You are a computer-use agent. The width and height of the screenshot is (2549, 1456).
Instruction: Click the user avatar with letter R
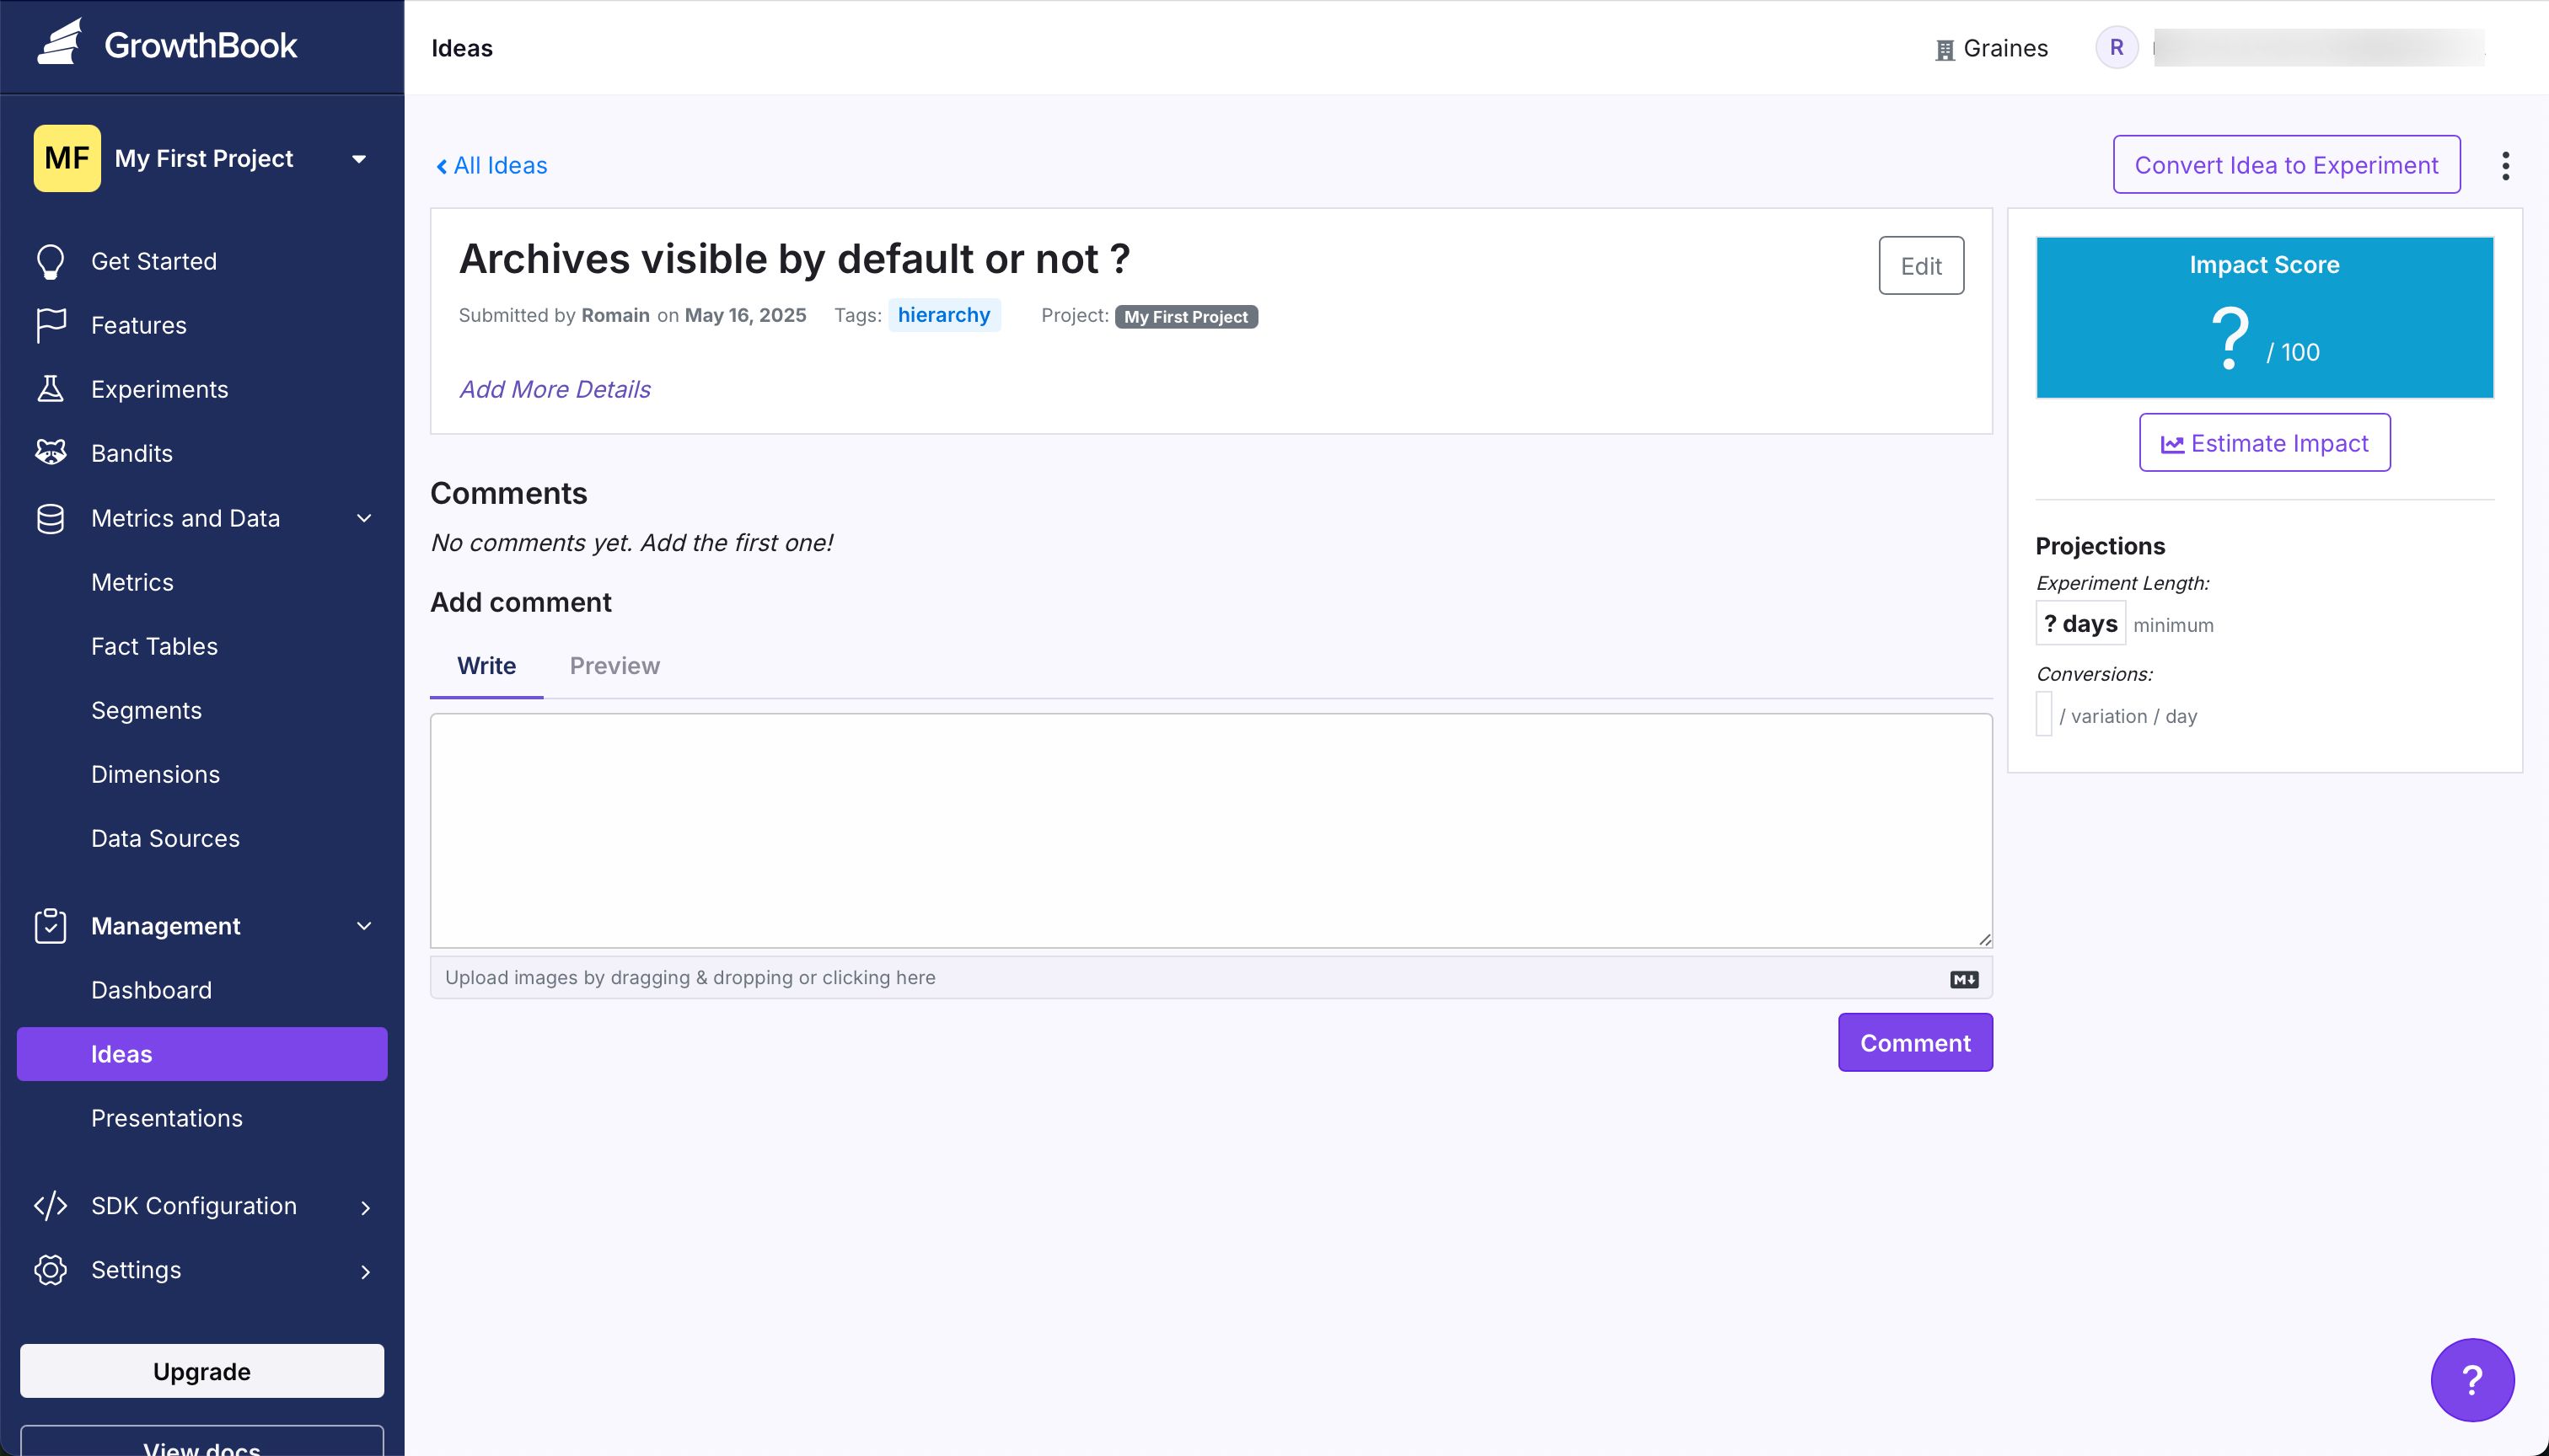tap(2116, 47)
